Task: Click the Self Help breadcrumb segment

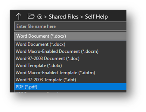Action: click(96, 17)
